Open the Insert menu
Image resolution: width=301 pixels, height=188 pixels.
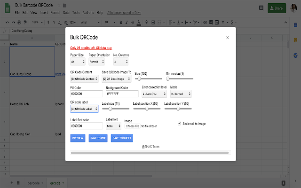pyautogui.click(x=44, y=13)
